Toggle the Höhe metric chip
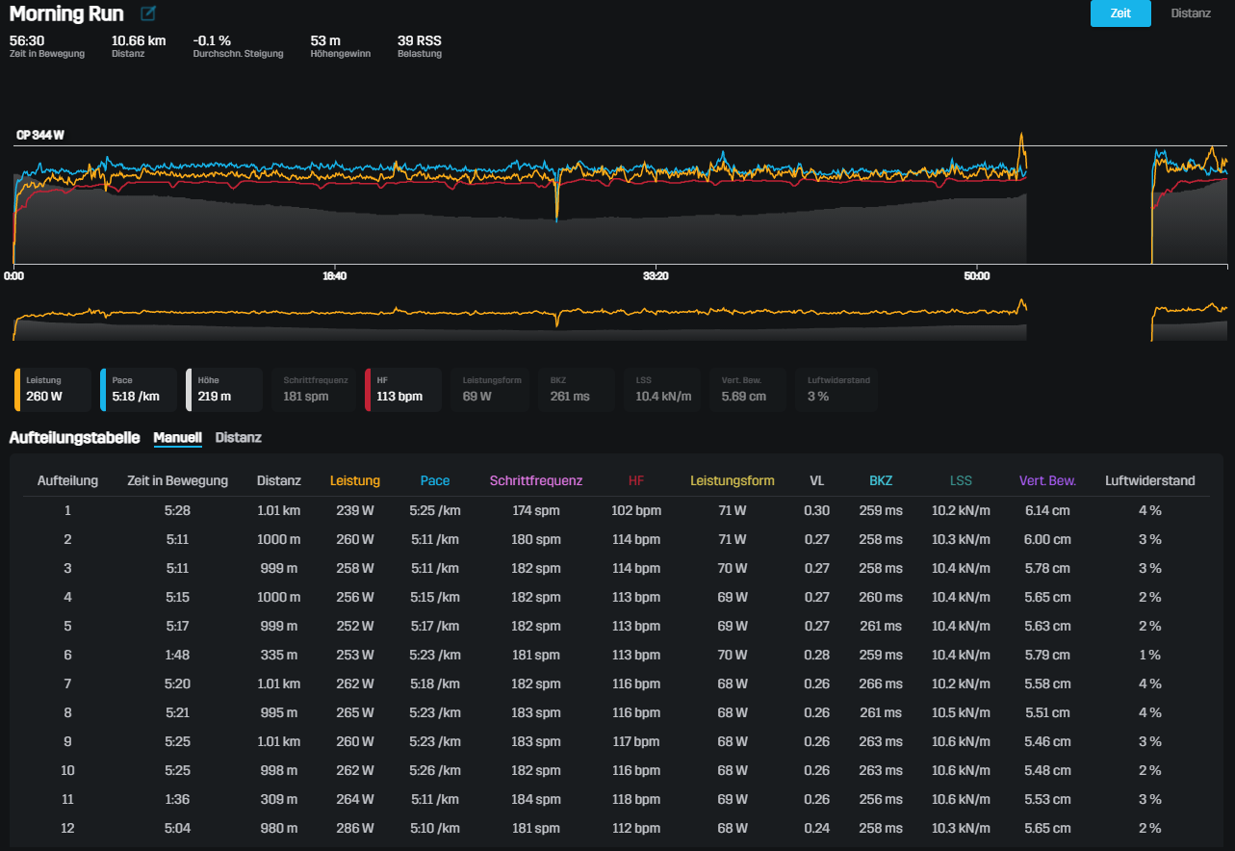 point(224,389)
